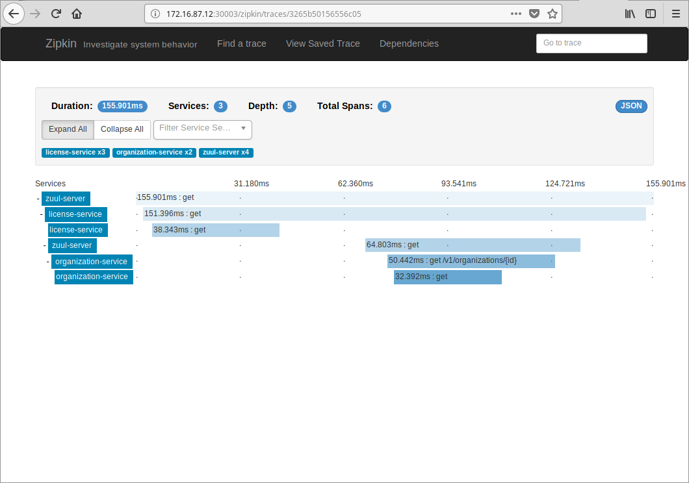
Task: Select the zuul-server x4 tag
Action: [226, 152]
